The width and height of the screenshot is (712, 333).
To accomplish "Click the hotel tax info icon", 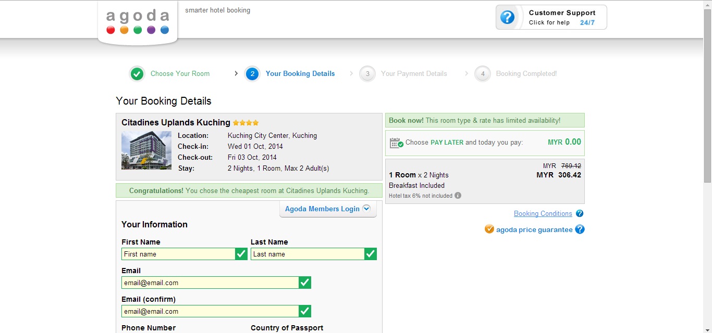I will tap(457, 195).
